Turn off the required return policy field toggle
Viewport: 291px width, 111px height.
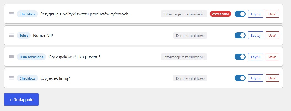click(240, 14)
